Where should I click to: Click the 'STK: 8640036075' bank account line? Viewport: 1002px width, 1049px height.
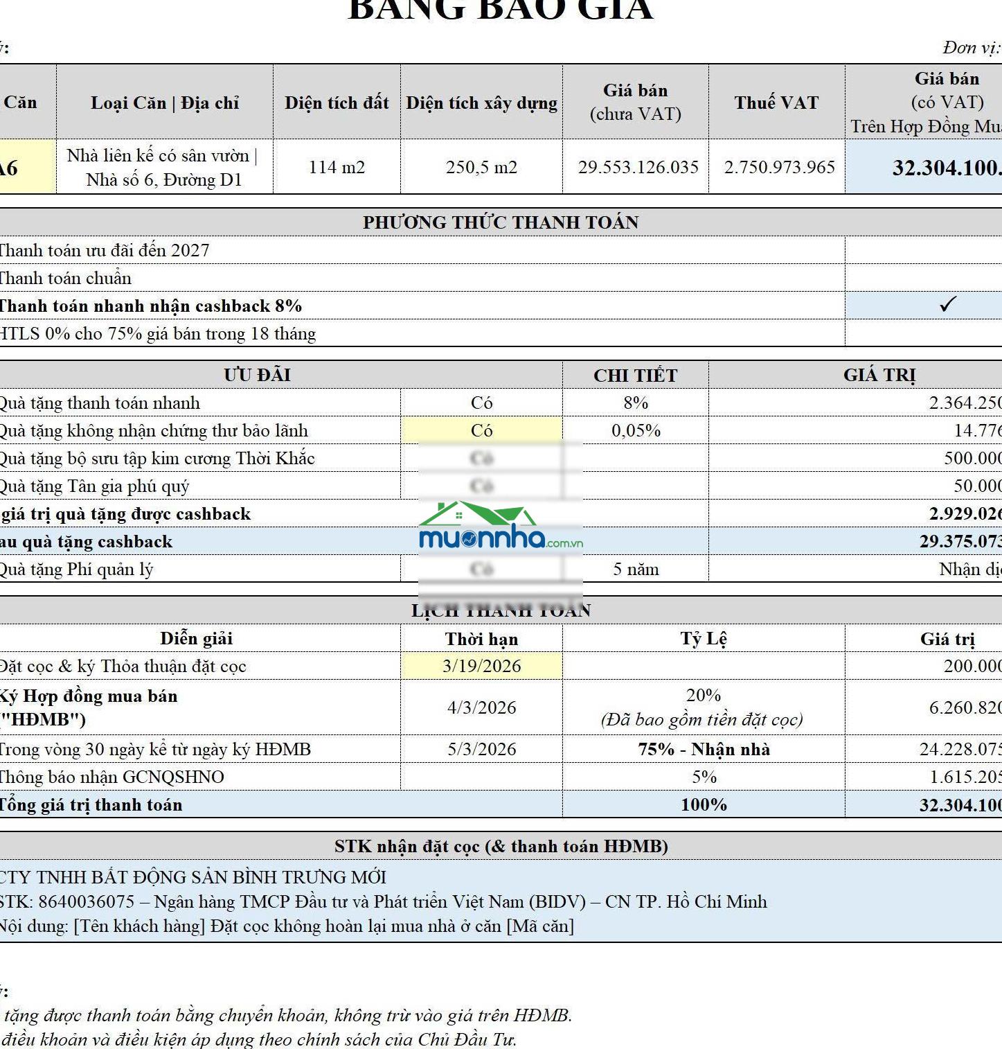383,901
